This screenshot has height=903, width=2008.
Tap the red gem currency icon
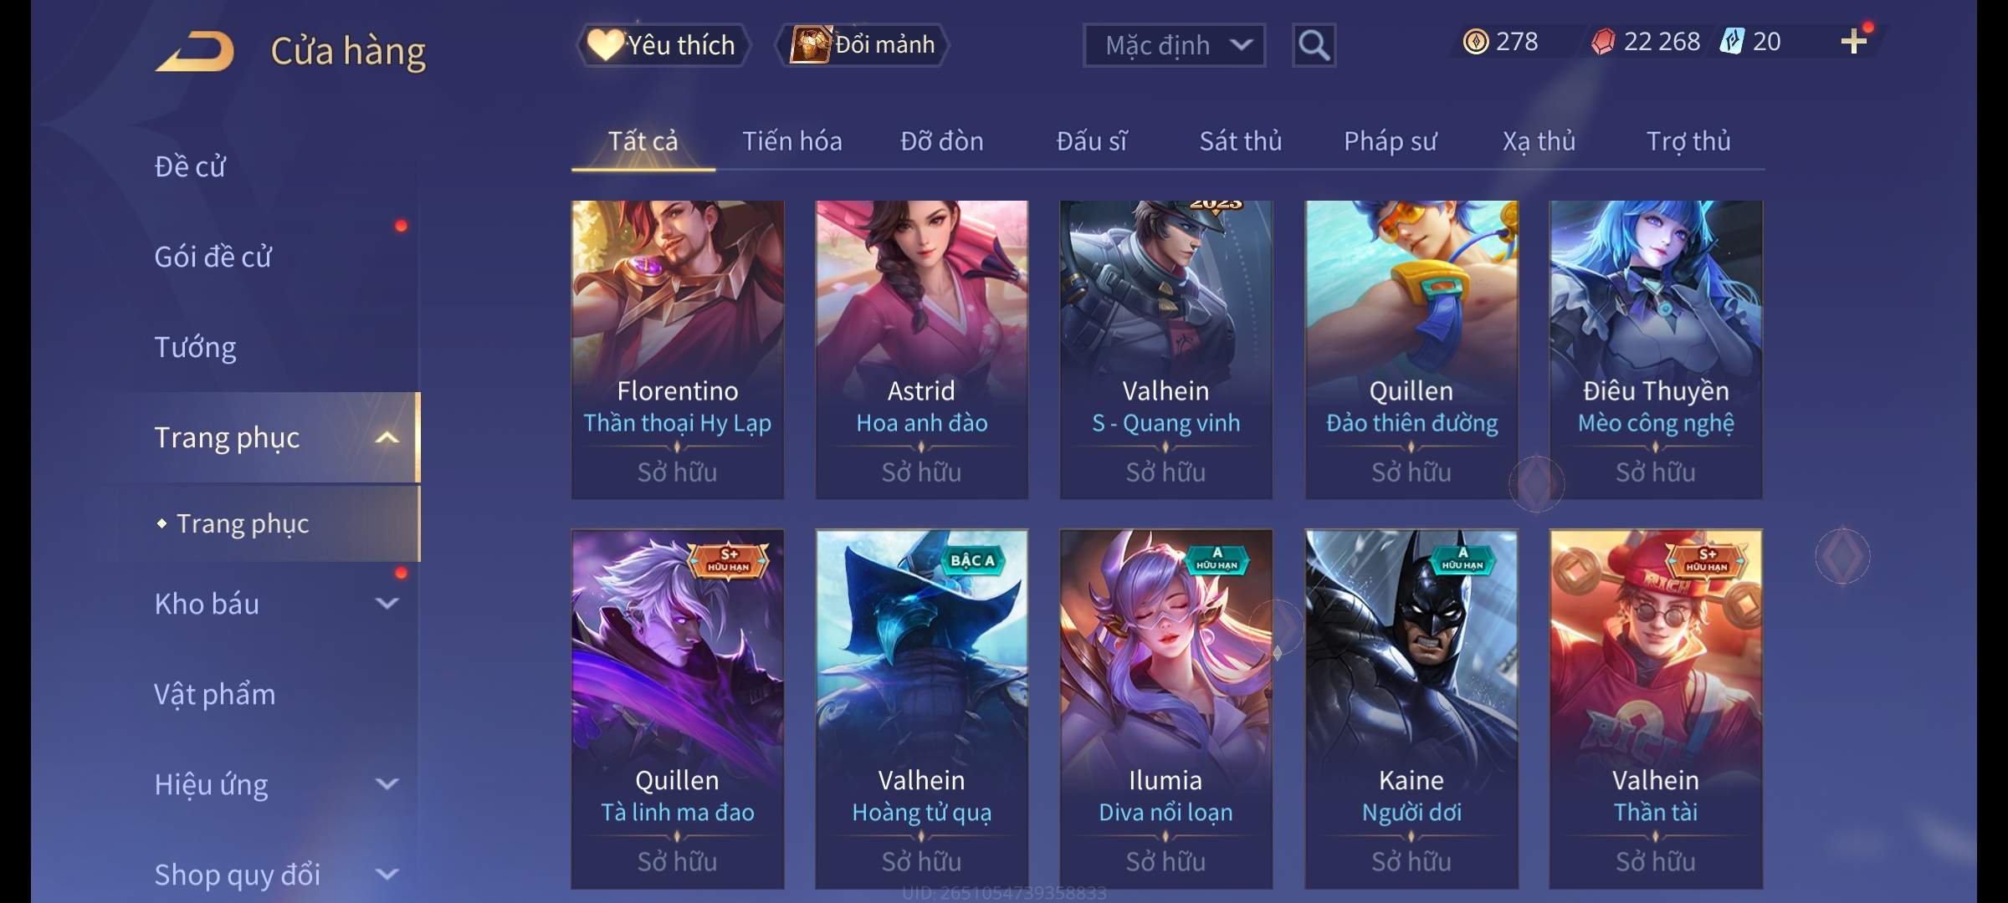[x=1602, y=41]
